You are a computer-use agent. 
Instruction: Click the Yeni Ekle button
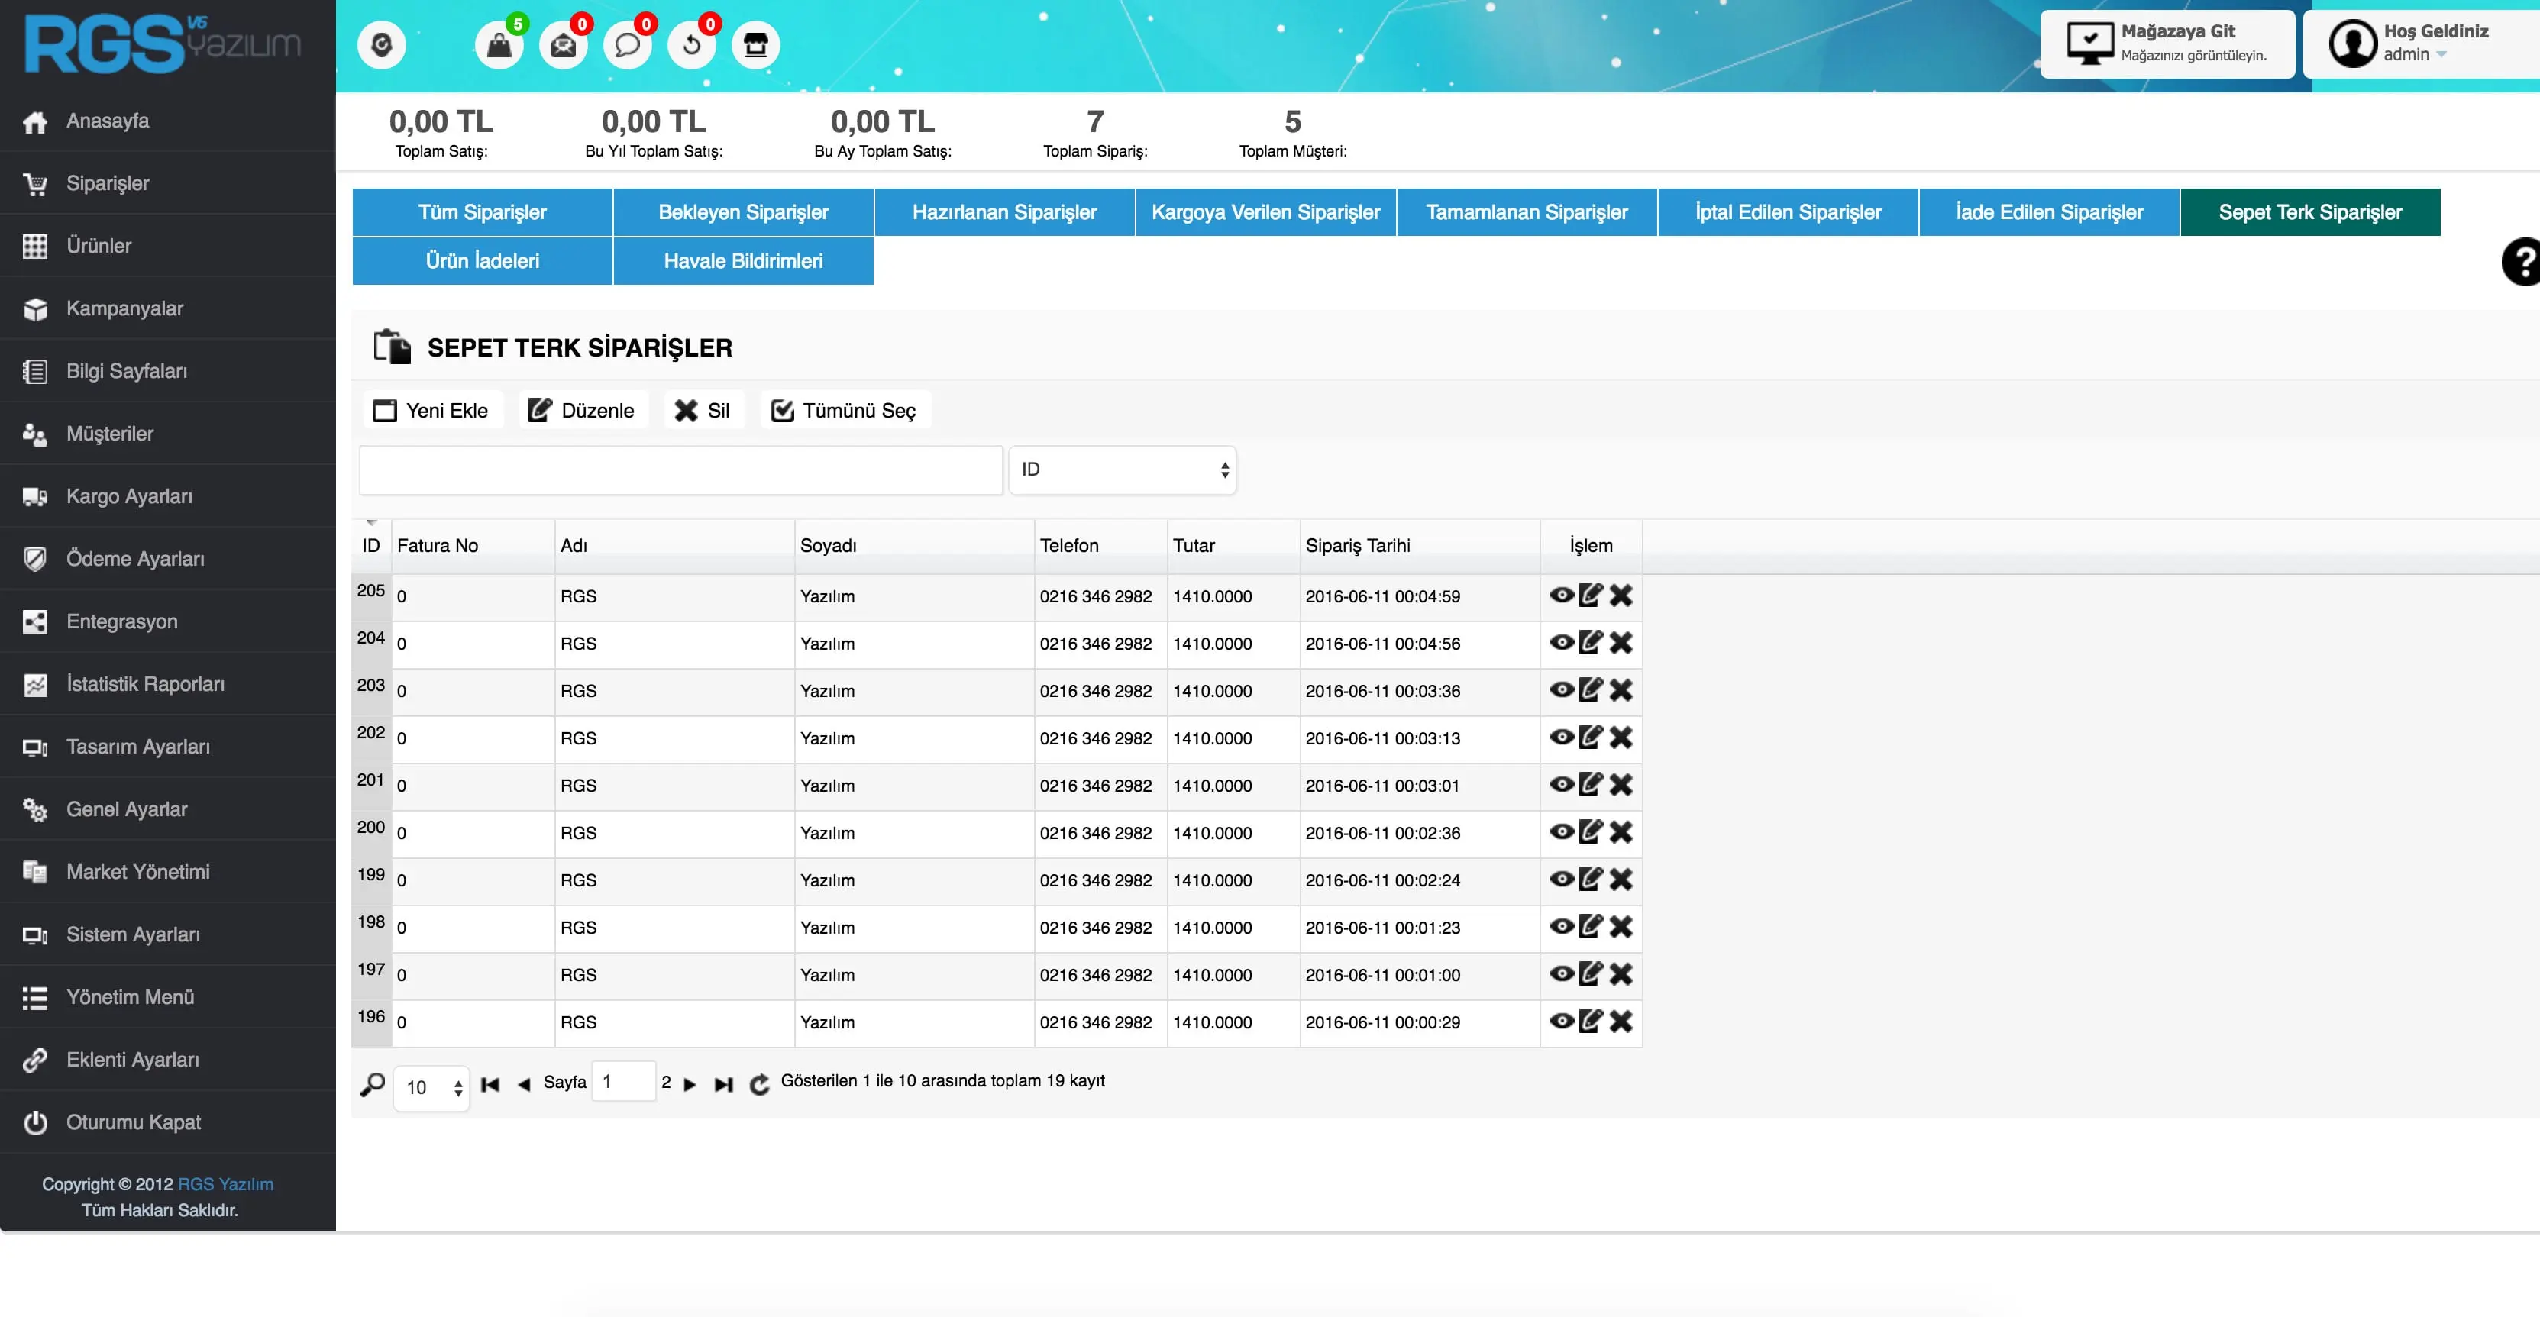point(433,410)
